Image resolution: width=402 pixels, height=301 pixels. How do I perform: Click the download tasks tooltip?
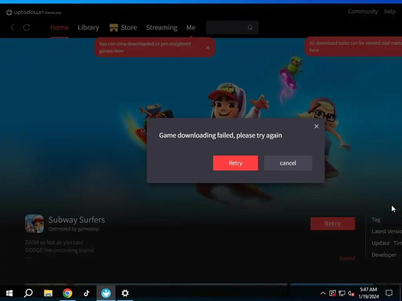353,47
